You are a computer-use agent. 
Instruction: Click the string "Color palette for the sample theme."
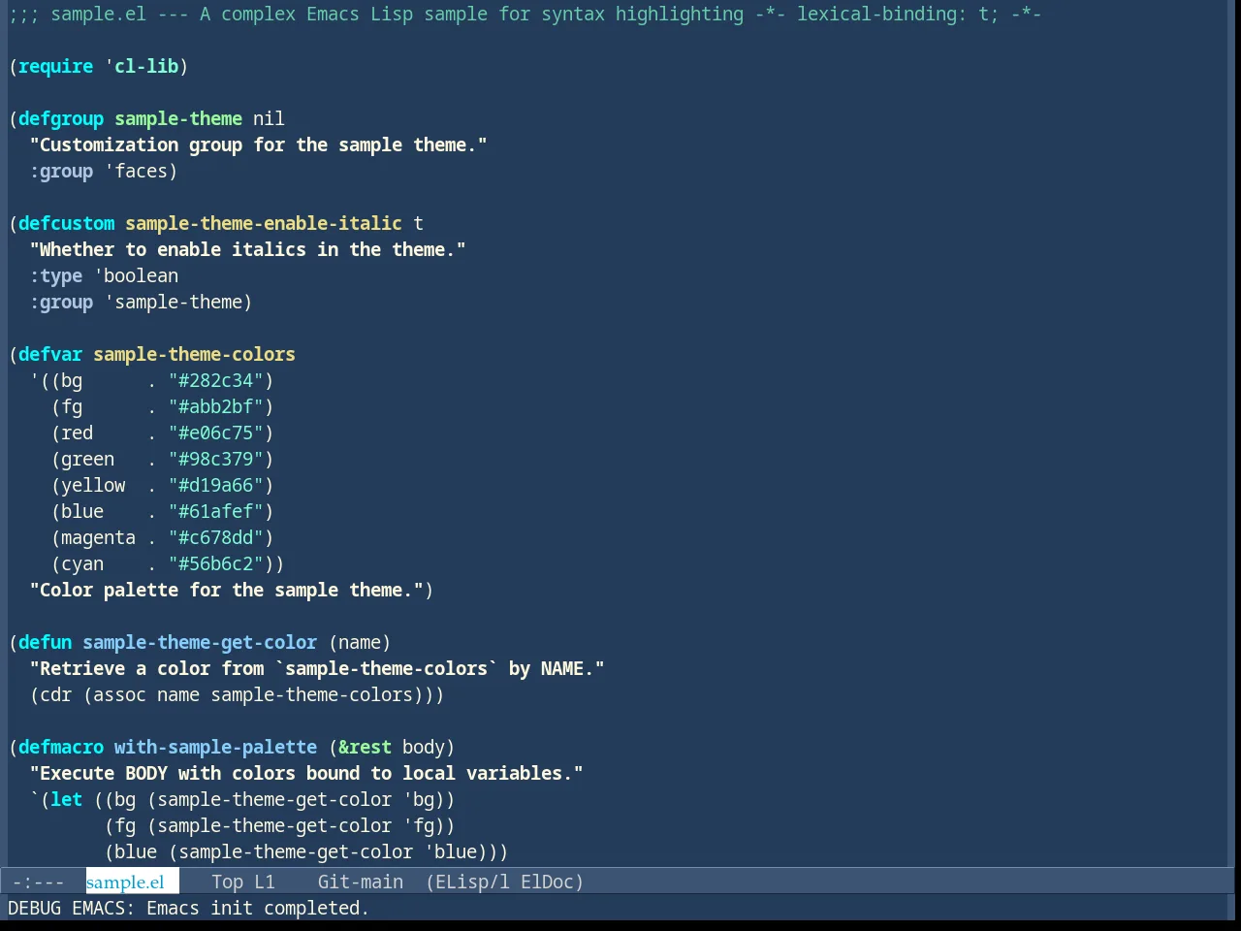click(x=227, y=590)
